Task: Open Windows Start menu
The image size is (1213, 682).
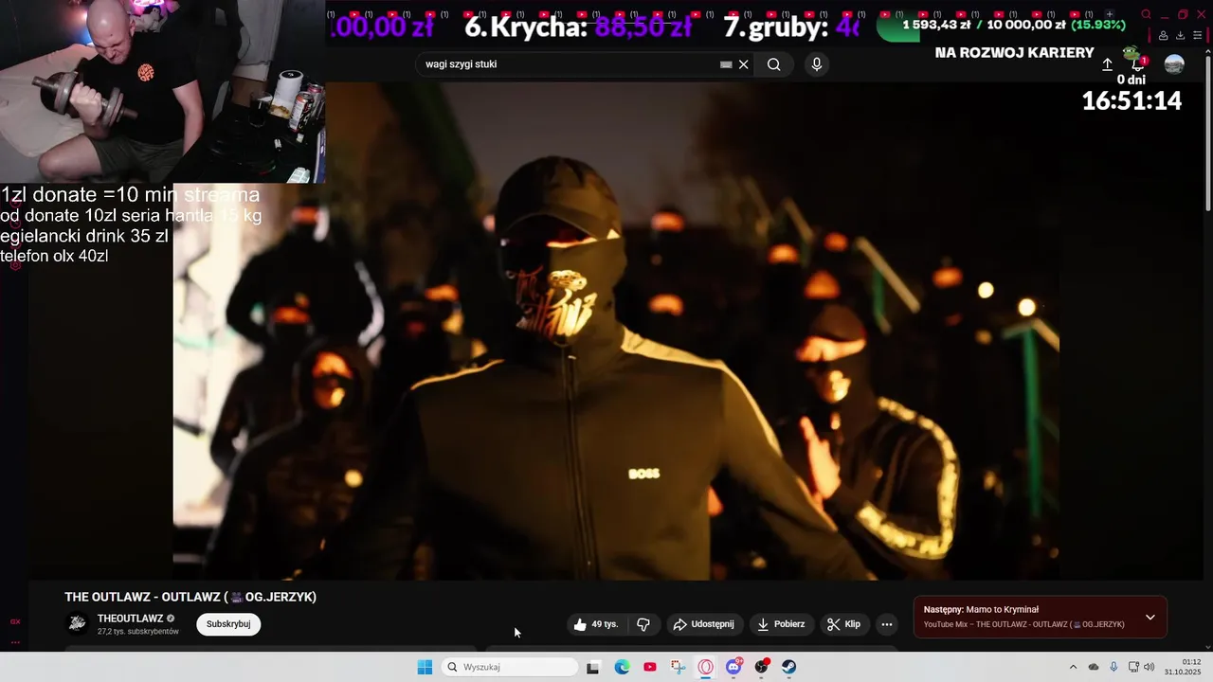Action: pyautogui.click(x=425, y=667)
